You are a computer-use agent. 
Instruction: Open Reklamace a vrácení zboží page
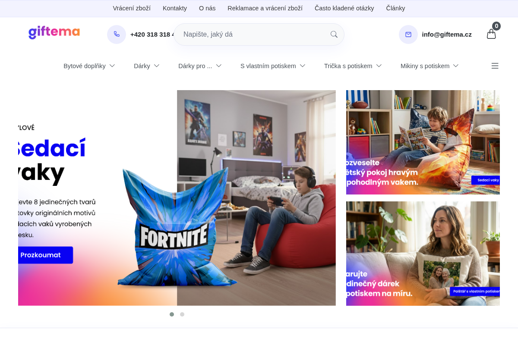click(265, 8)
